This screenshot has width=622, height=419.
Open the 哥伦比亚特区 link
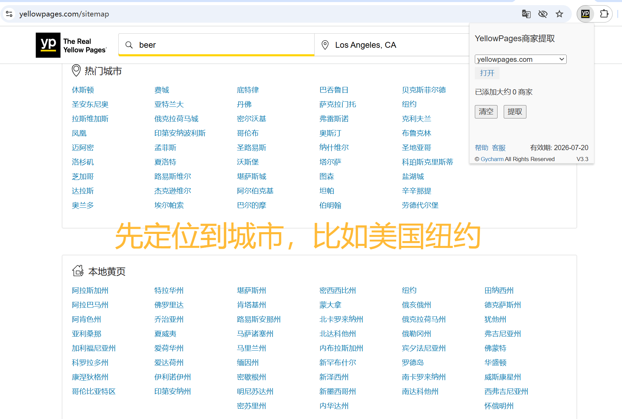pos(94,392)
